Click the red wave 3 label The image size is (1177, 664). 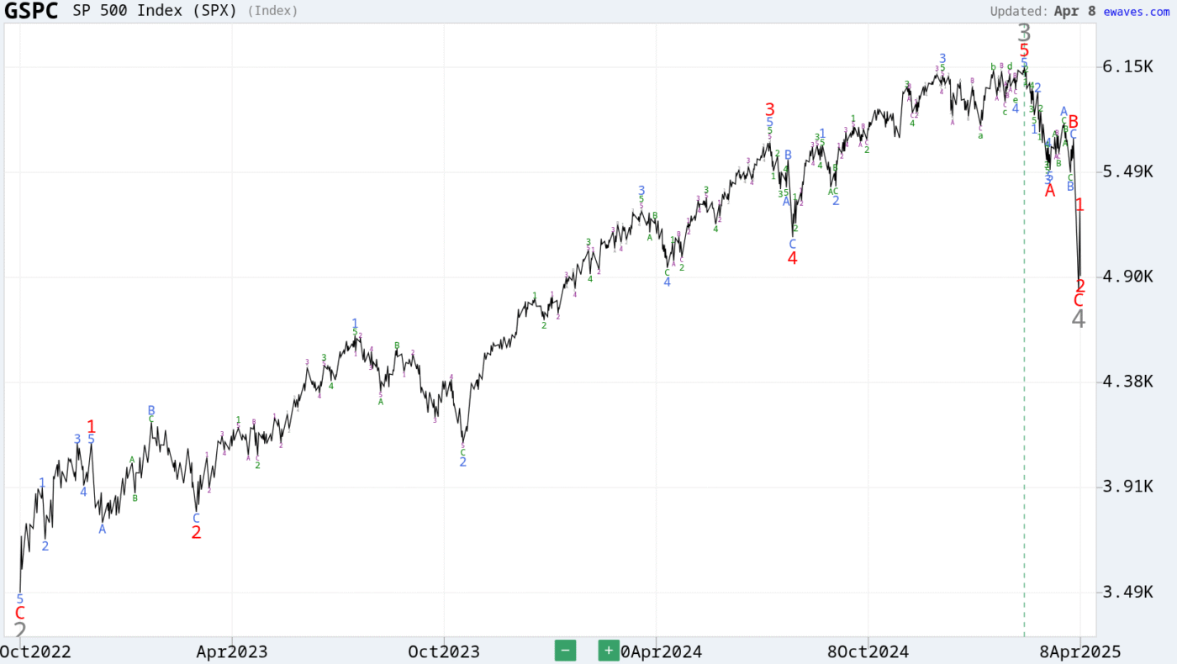(x=770, y=109)
